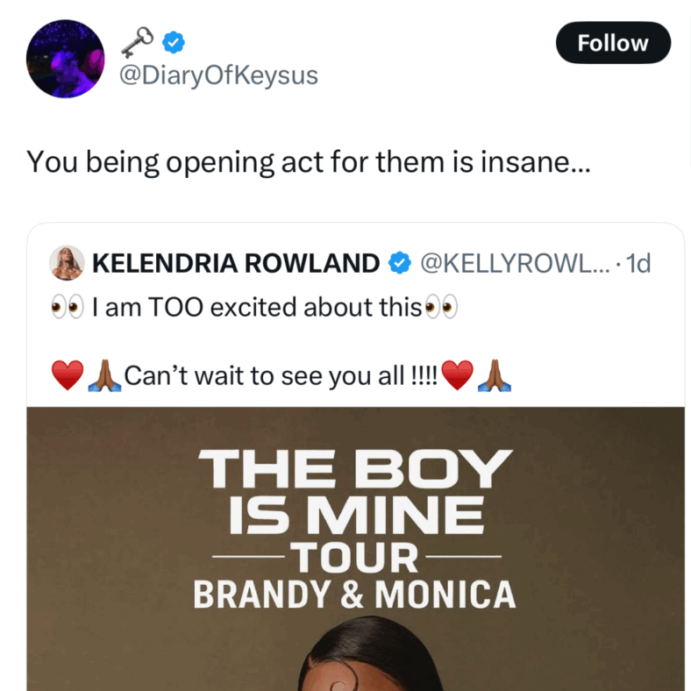Click 'You being opening act' tweet text

tap(309, 162)
